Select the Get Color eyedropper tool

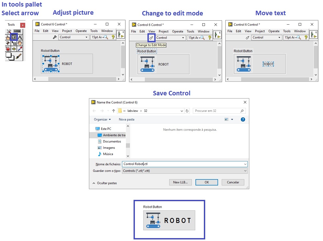pos(20,48)
